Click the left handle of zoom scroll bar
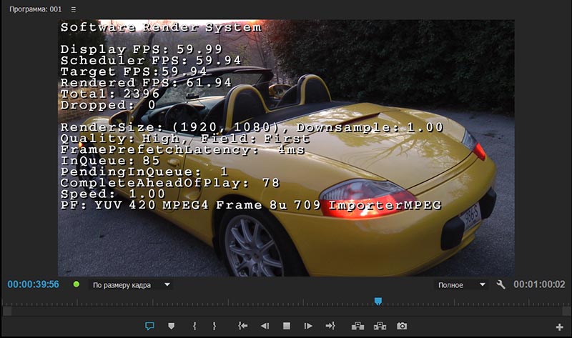The width and height of the screenshot is (572, 338). (7, 311)
